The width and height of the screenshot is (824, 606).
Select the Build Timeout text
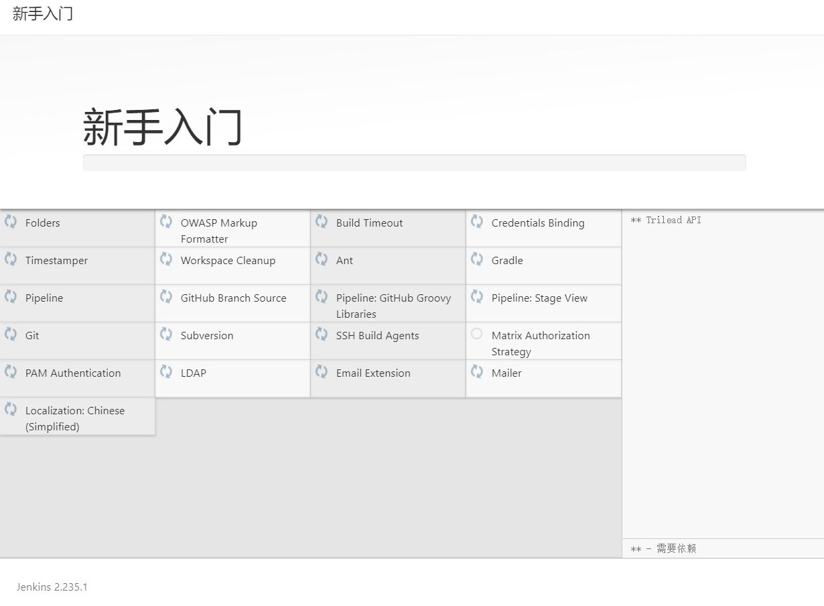click(x=370, y=223)
